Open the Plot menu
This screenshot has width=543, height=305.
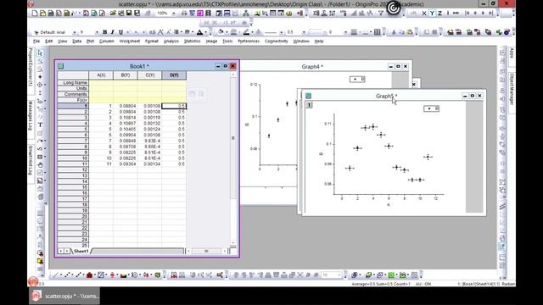91,42
